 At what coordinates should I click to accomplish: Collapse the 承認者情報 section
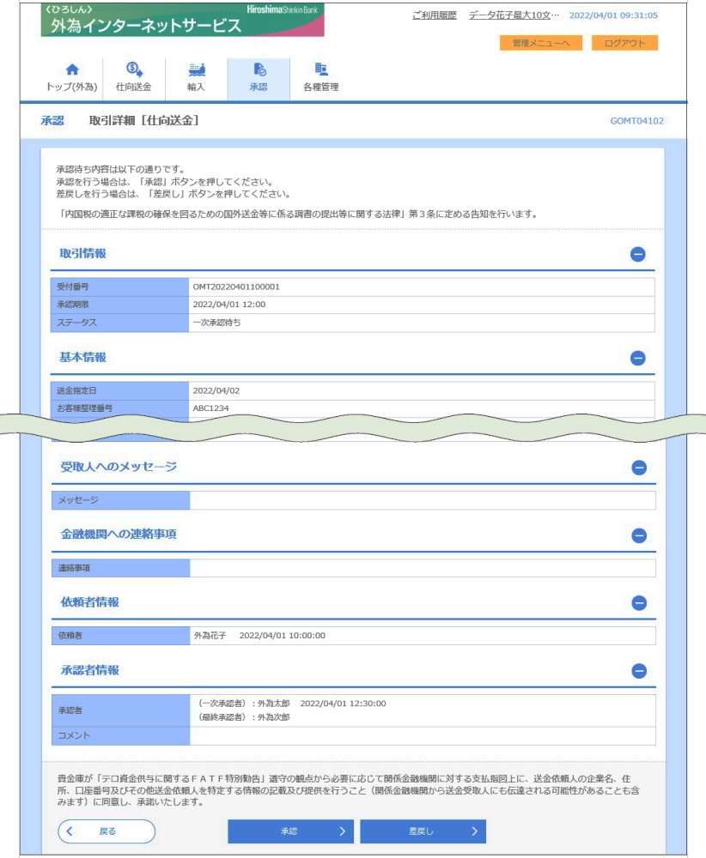(x=638, y=671)
